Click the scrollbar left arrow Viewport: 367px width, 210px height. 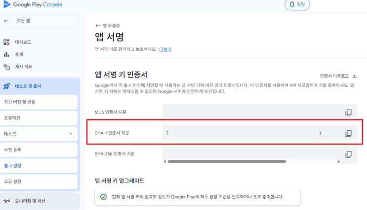[165, 161]
